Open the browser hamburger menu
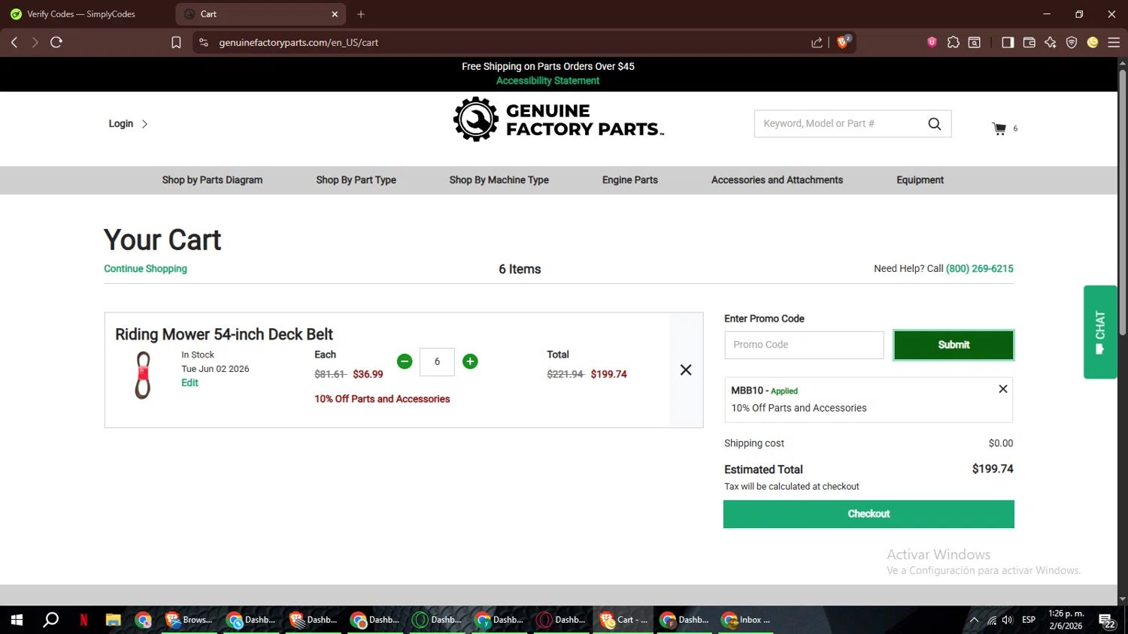Image resolution: width=1128 pixels, height=634 pixels. click(1114, 42)
